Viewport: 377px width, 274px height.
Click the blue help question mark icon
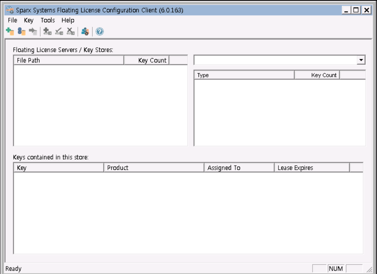click(100, 31)
